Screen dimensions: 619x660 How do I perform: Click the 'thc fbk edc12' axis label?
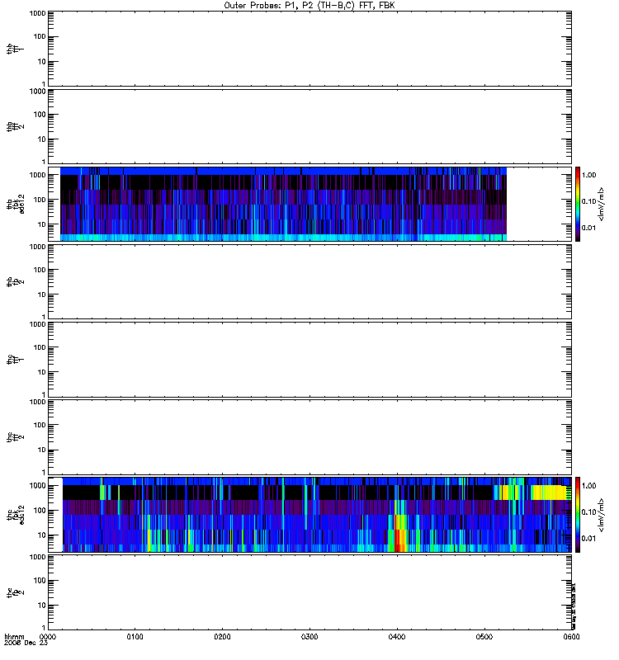pos(15,515)
